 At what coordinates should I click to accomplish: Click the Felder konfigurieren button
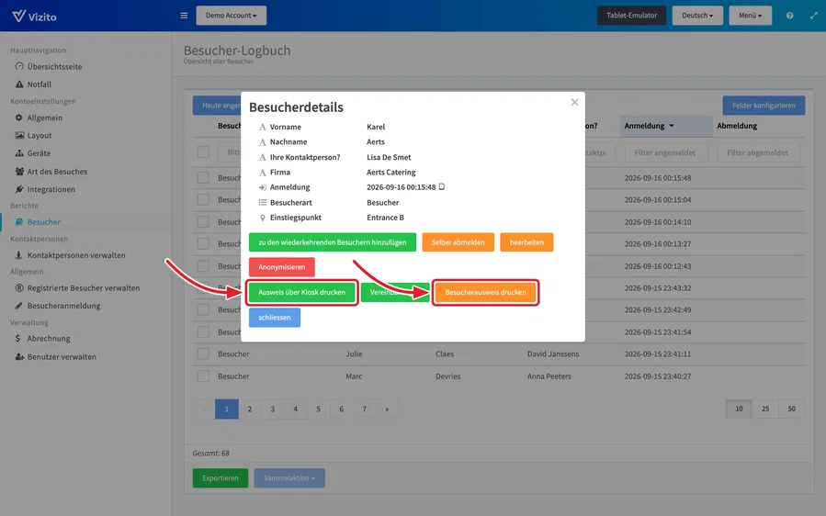764,106
